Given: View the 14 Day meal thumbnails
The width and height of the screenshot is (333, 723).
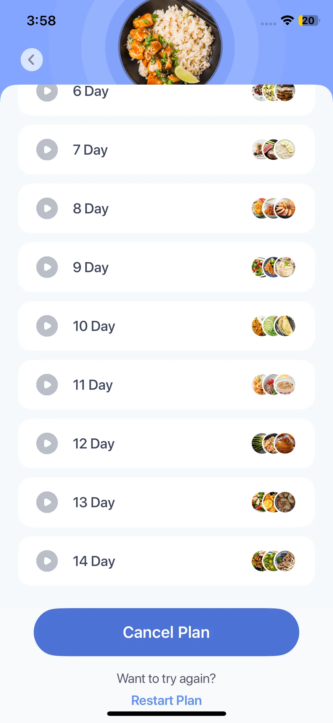Looking at the screenshot, I should 274,561.
